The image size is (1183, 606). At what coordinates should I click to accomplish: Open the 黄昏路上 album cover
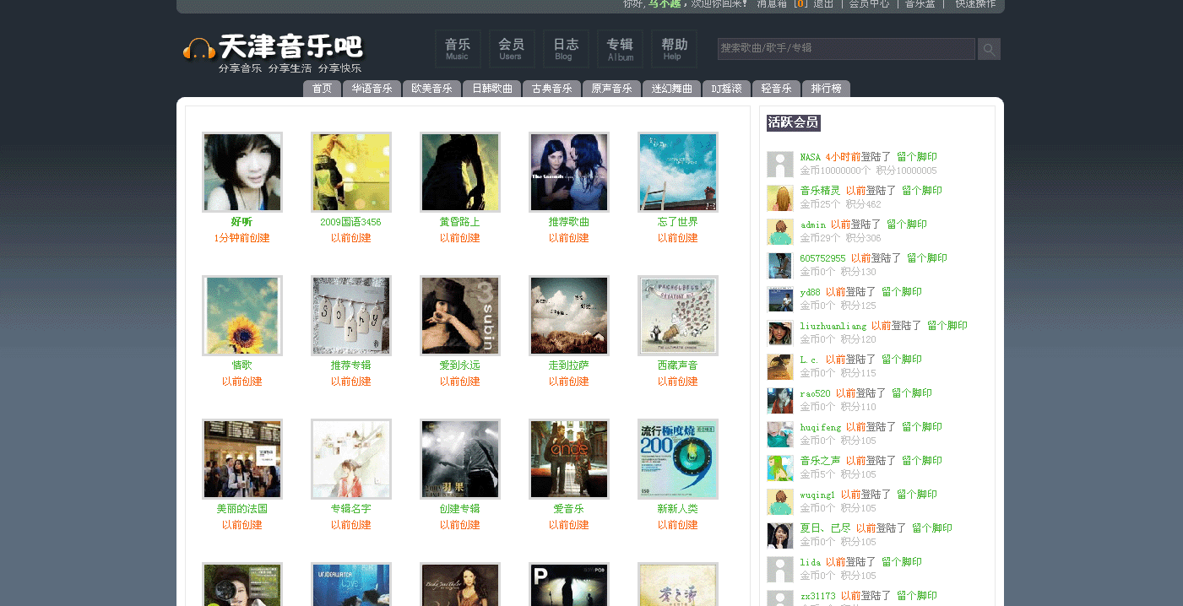point(460,172)
